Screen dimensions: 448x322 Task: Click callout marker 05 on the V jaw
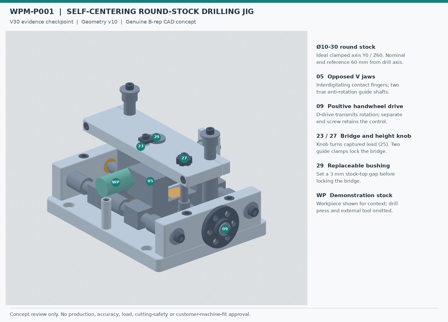coord(150,181)
